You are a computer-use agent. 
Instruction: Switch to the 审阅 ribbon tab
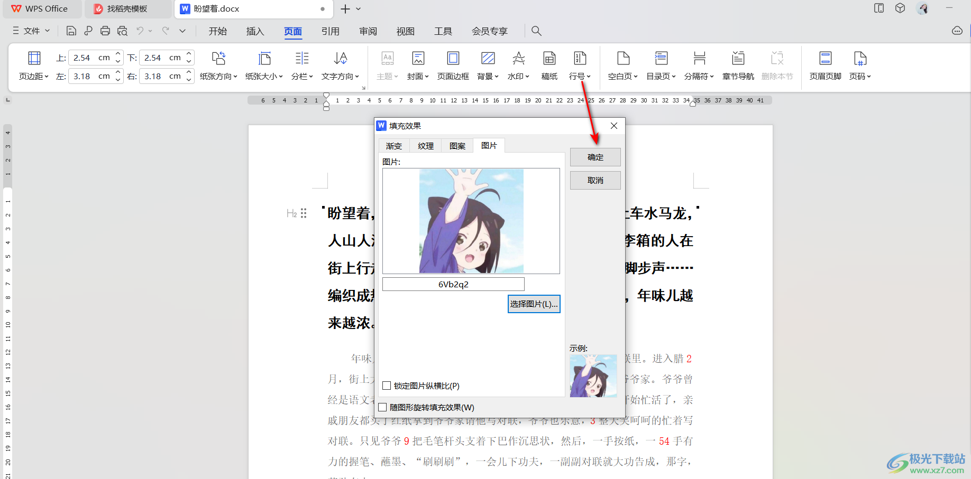368,31
